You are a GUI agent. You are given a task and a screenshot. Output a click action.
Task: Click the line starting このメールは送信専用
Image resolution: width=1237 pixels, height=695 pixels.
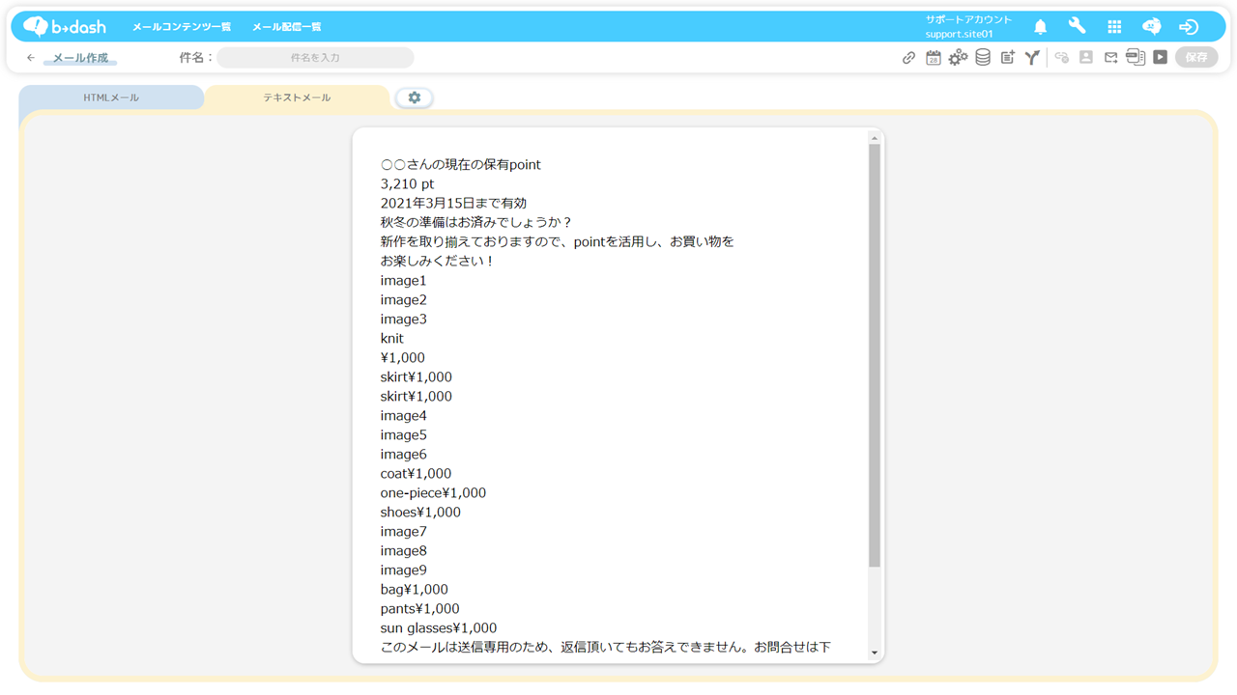coord(606,648)
